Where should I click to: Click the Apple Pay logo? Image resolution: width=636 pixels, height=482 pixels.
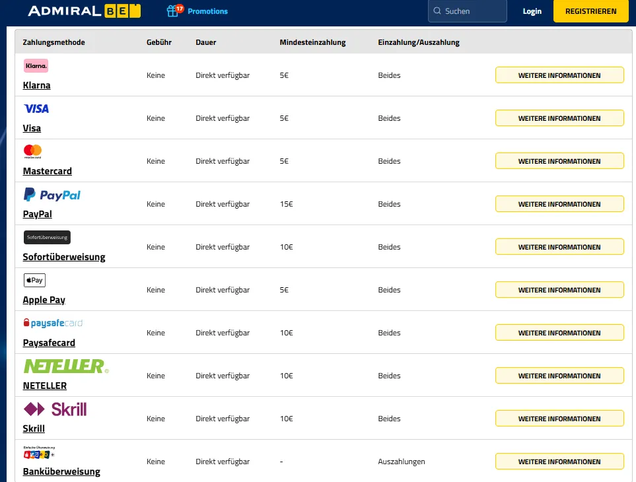34,280
